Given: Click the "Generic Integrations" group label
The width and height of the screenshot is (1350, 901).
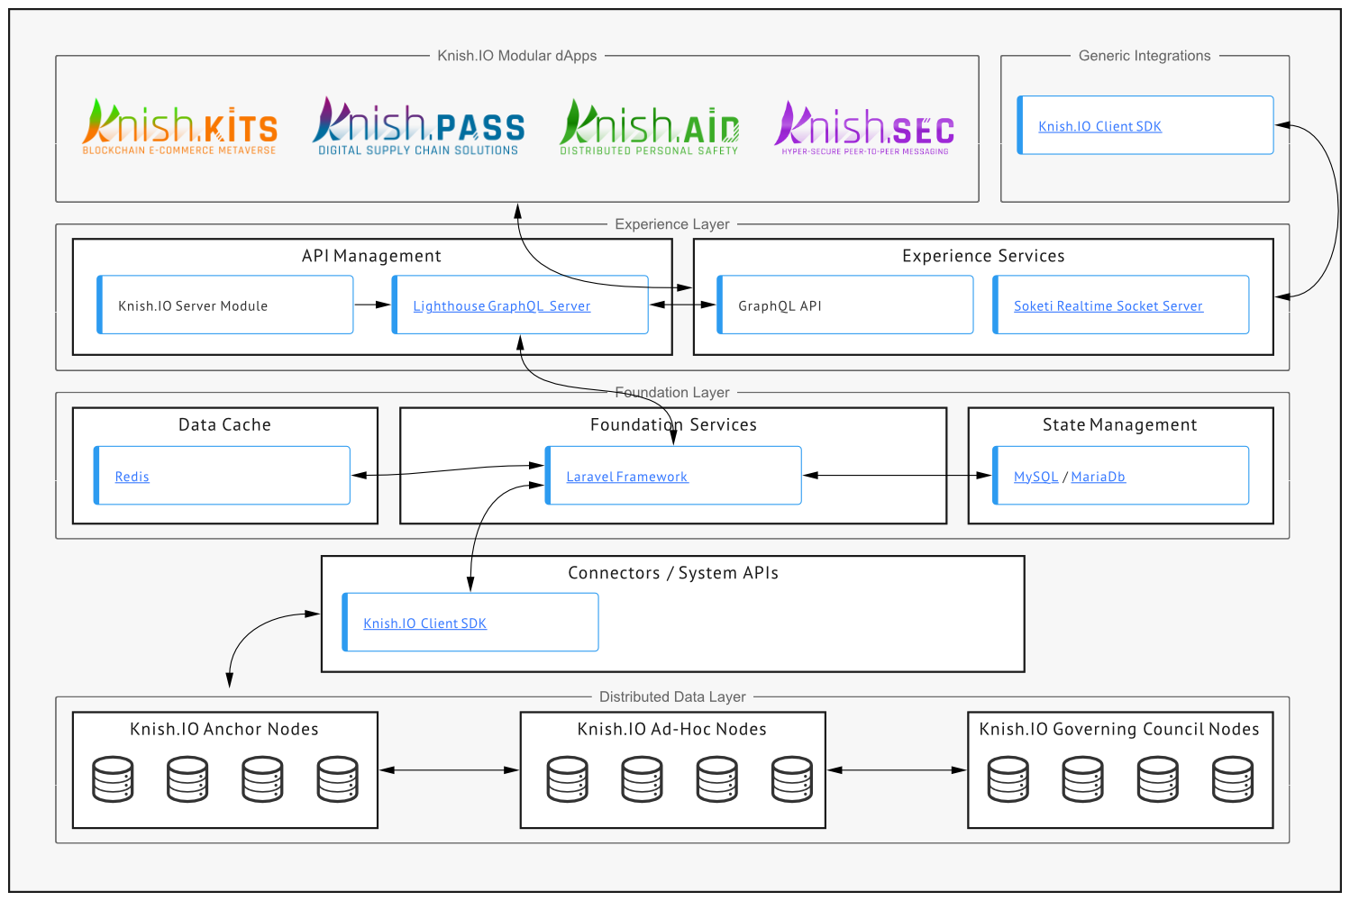Looking at the screenshot, I should [1145, 56].
